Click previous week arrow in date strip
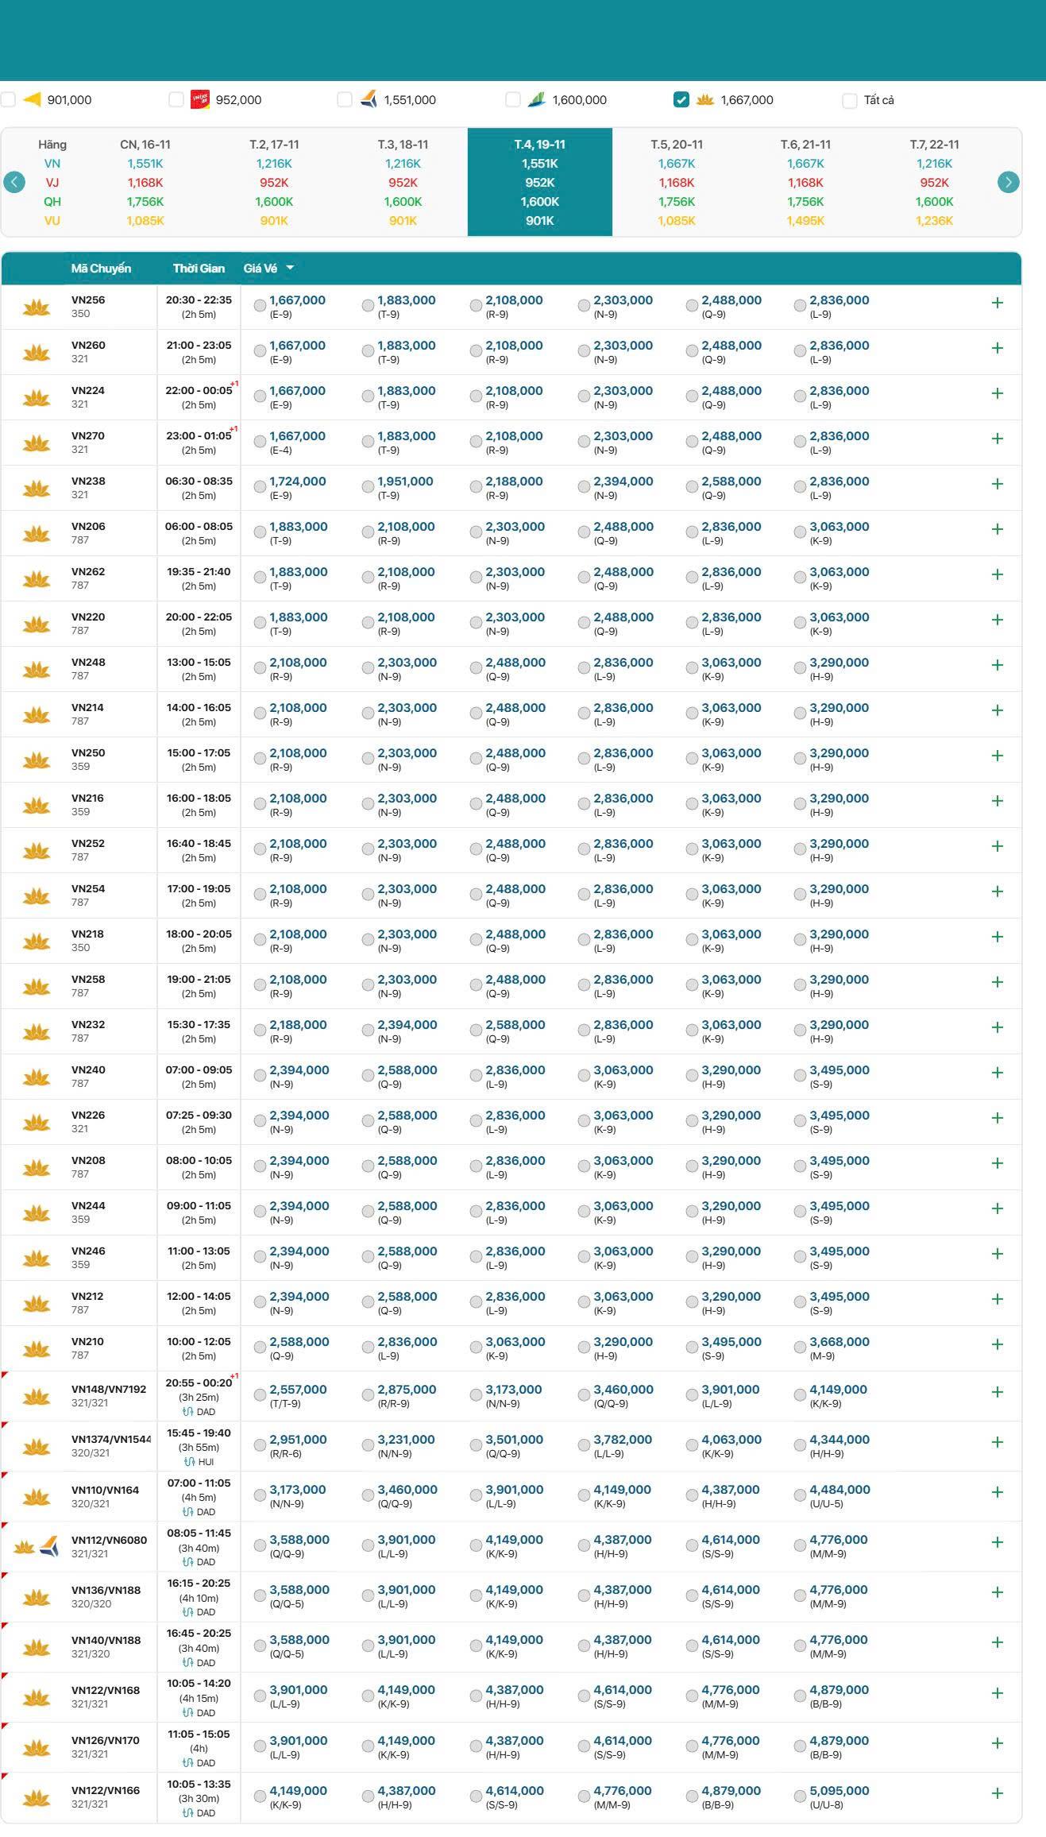Image resolution: width=1046 pixels, height=1837 pixels. coord(14,182)
